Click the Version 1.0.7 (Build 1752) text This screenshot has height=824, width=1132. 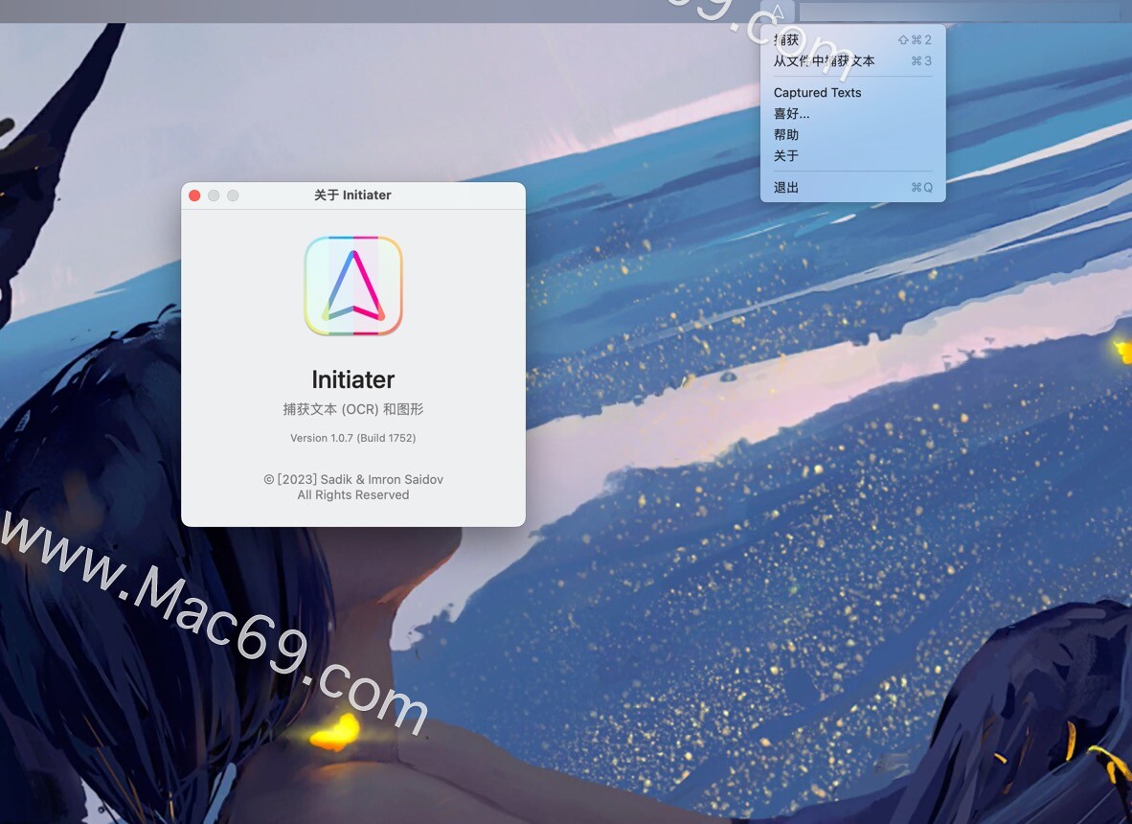352,438
